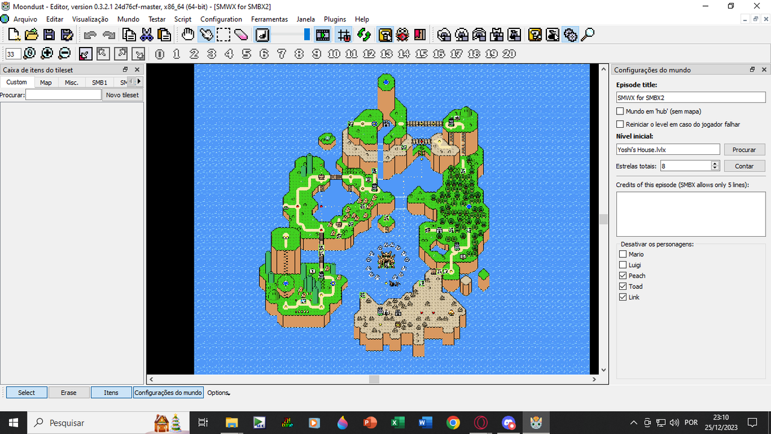This screenshot has width=771, height=434.
Task: Open a file using the folder icon
Action: (31, 34)
